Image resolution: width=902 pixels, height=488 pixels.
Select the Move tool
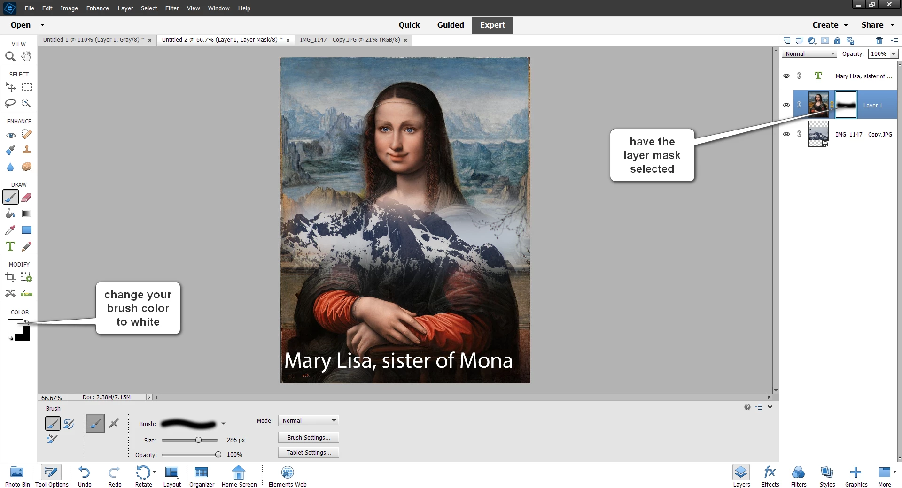tap(10, 87)
